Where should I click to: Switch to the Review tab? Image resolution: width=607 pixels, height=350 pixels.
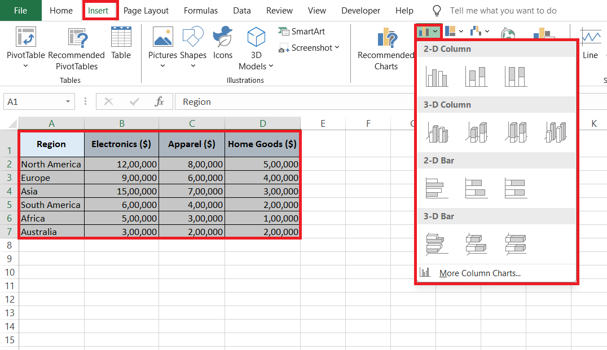pyautogui.click(x=279, y=11)
